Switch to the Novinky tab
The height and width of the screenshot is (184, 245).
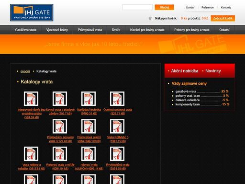[x=213, y=71]
